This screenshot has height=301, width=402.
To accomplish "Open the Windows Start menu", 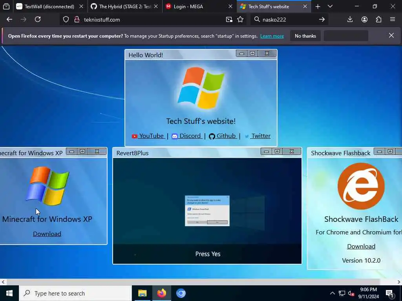I will [x=9, y=293].
